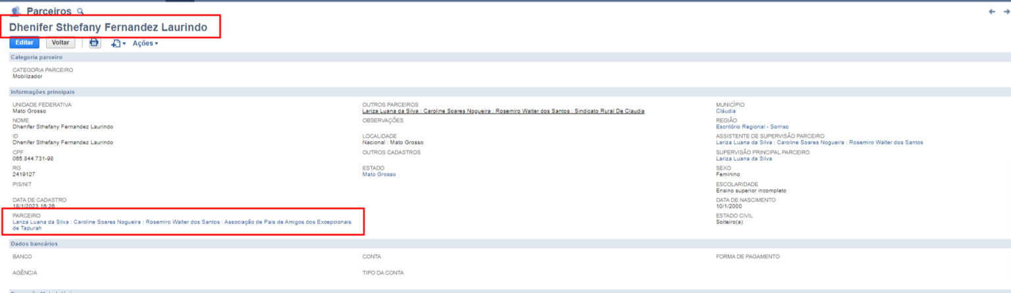Open the Parceiro Associação de Pais link
Screen dimensions: 1011x293
182,223
